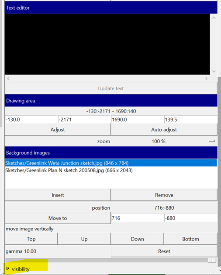Click Insert background image button
Image resolution: width=221 pixels, height=275 pixels.
(x=58, y=195)
